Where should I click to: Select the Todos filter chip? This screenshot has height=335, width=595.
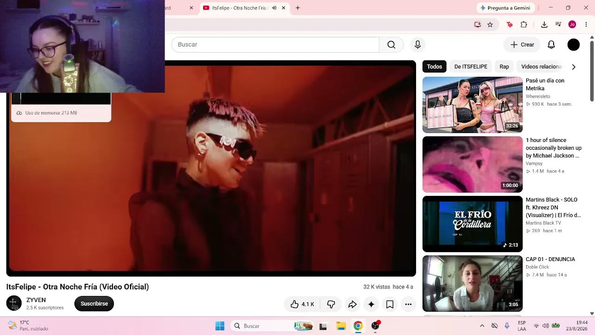point(435,67)
